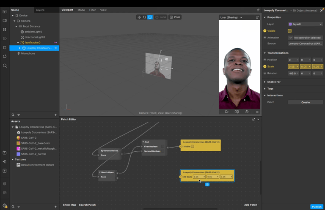This screenshot has width=325, height=210.
Task: Collapse the Transformations section
Action: click(x=264, y=53)
